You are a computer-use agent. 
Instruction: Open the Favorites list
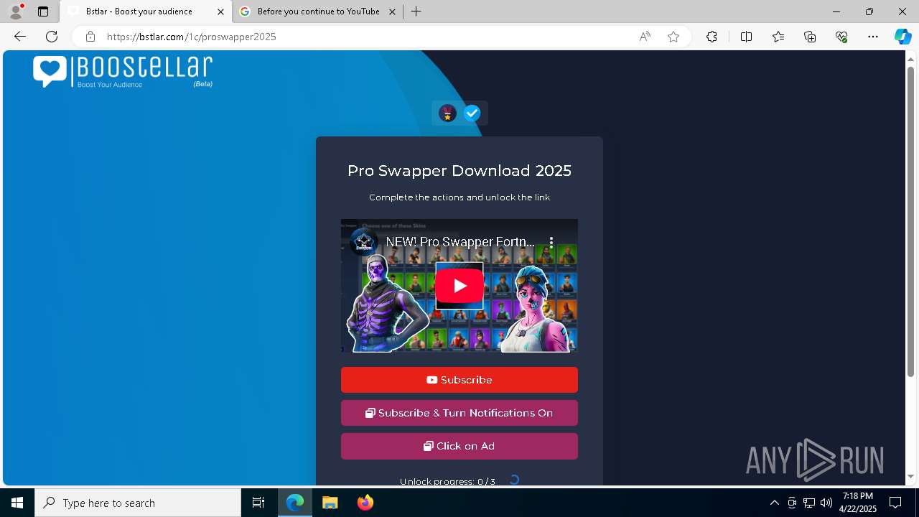778,37
